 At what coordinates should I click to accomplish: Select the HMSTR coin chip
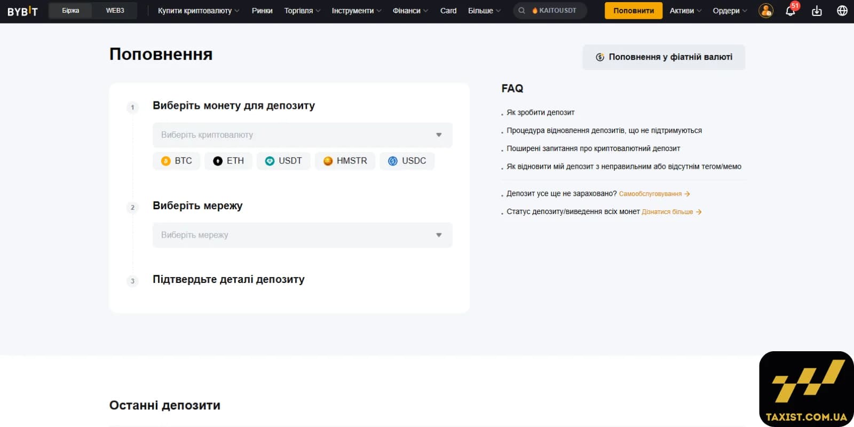click(x=345, y=161)
